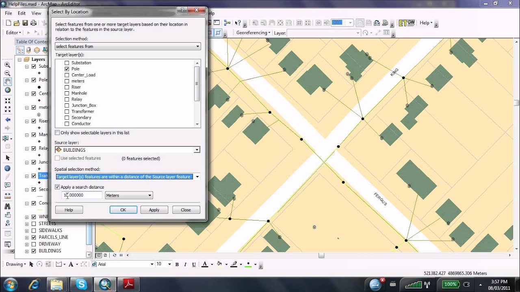520x292 pixels.
Task: Collapse the Layers data frame tree
Action: tap(19, 59)
